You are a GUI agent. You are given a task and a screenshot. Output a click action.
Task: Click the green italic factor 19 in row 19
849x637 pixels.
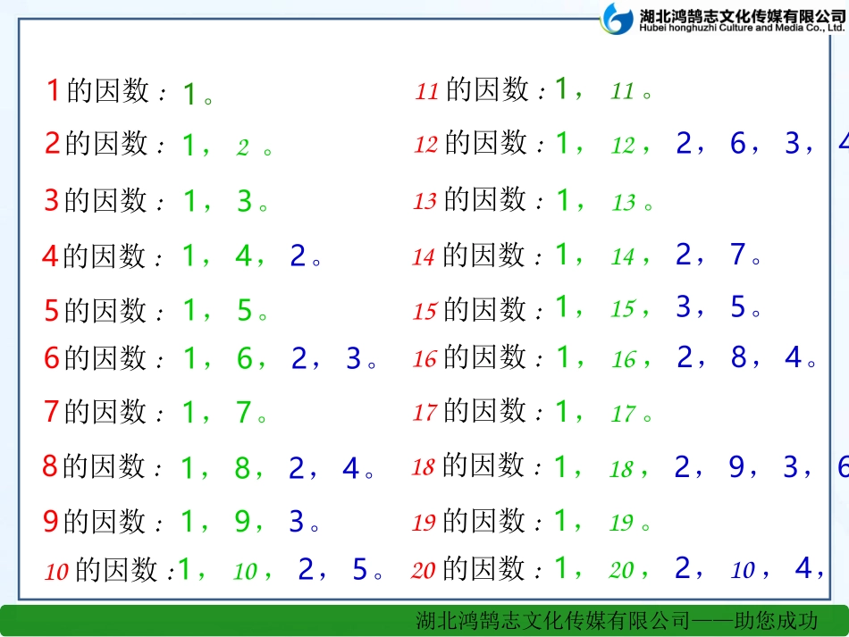pyautogui.click(x=621, y=523)
